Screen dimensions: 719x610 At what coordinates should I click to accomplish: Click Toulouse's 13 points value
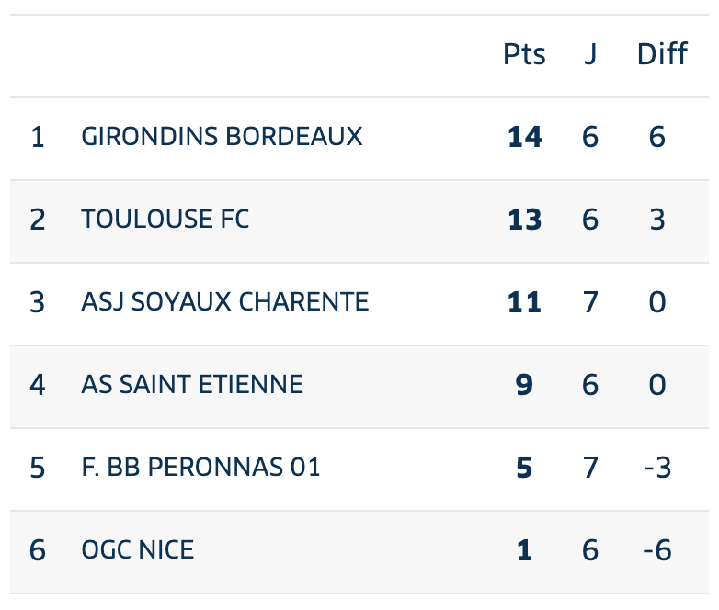[x=525, y=220]
